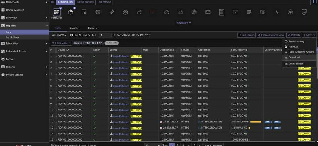Open FortiAI in sidebar
This screenshot has width=318, height=146.
coord(25,59)
